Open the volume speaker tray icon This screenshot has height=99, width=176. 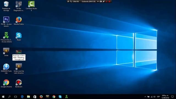155,97
